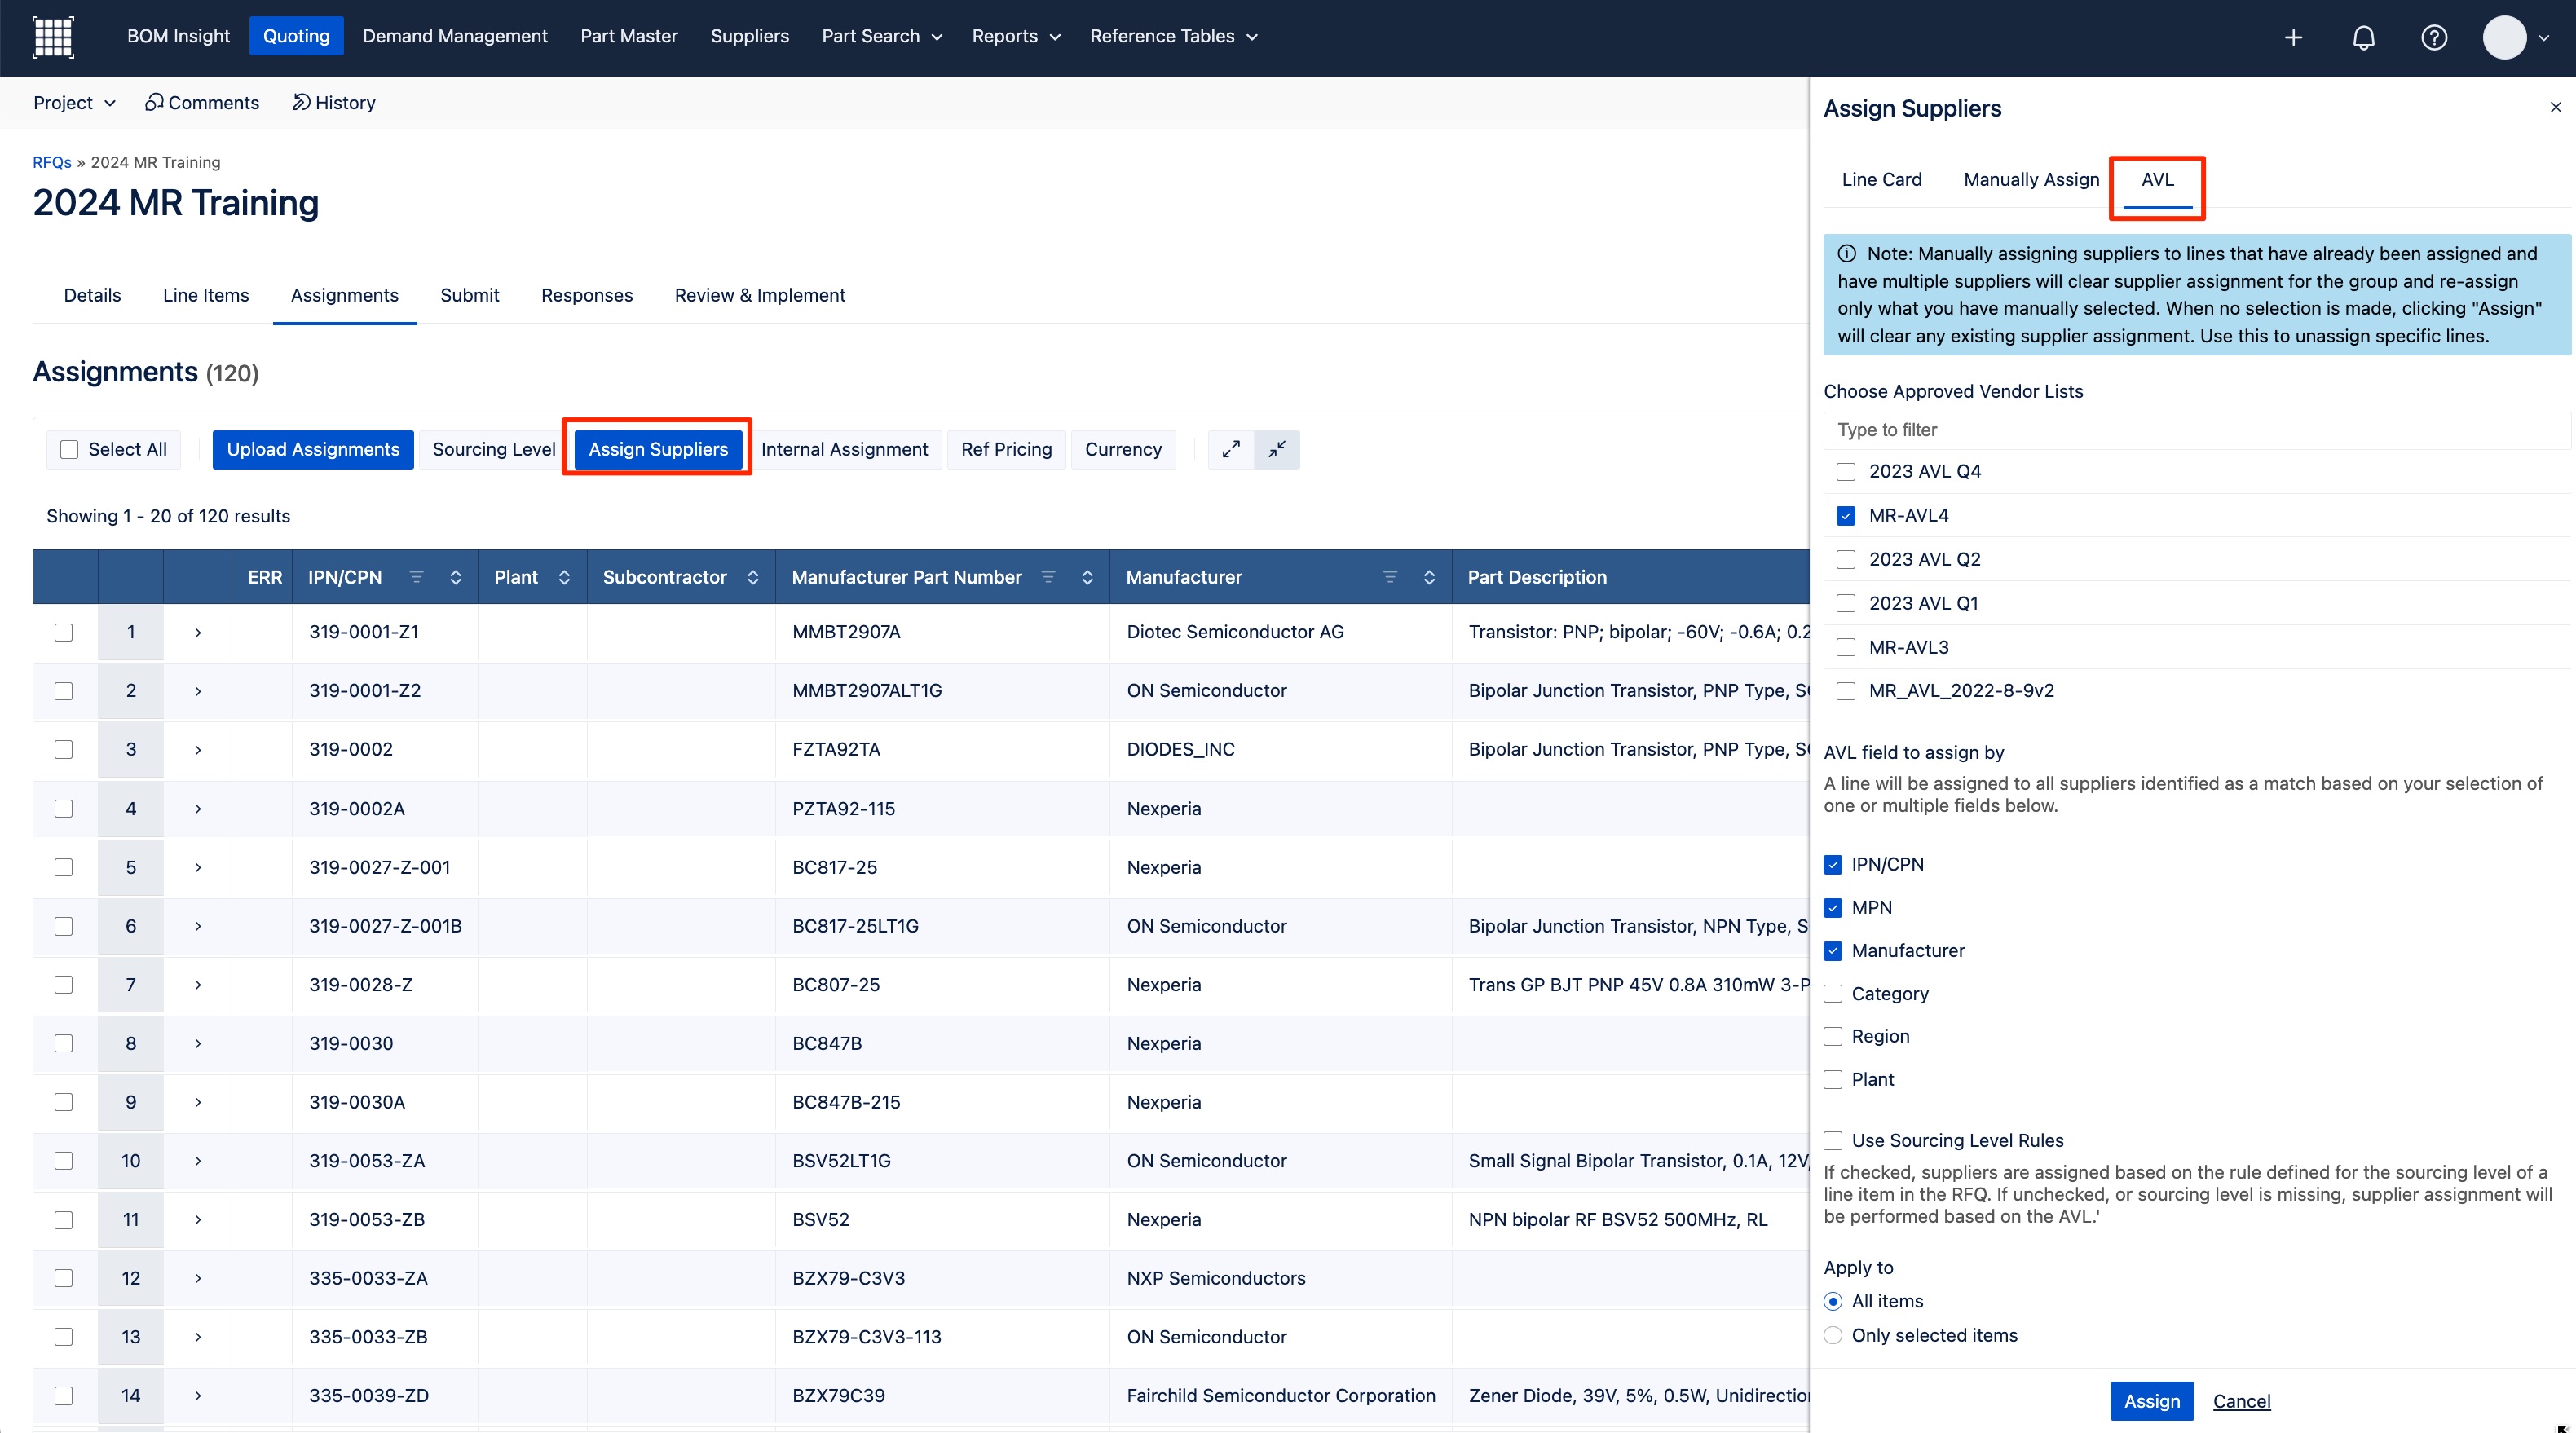This screenshot has height=1433, width=2576.
Task: Open History in the sub-toolbar
Action: (334, 102)
